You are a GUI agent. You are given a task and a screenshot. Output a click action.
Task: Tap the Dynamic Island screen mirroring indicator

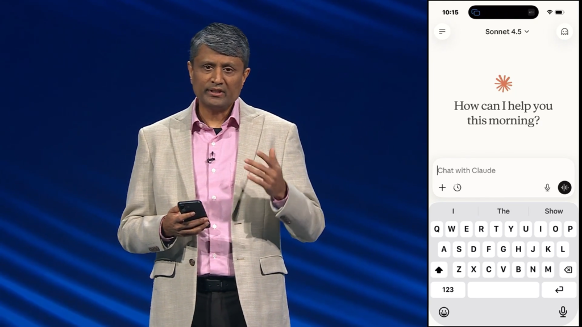tap(476, 12)
